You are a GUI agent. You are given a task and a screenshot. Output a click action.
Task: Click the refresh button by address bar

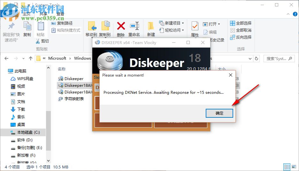[x=257, y=58]
